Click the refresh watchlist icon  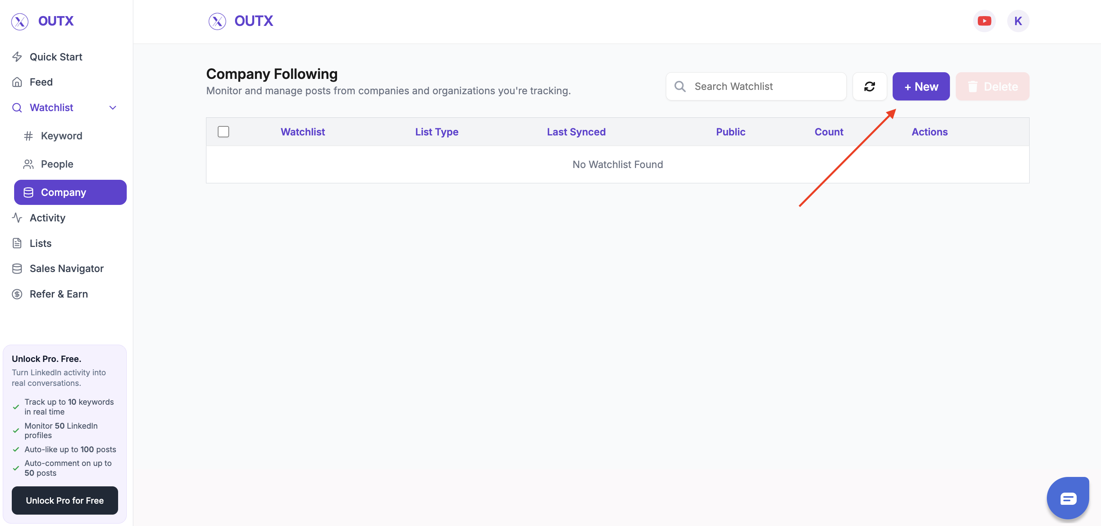870,86
